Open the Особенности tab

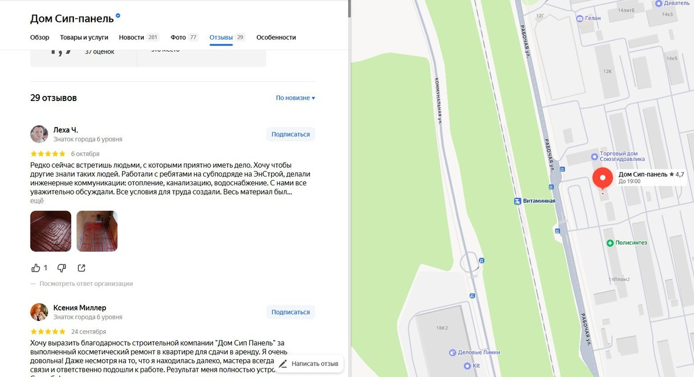pos(276,38)
